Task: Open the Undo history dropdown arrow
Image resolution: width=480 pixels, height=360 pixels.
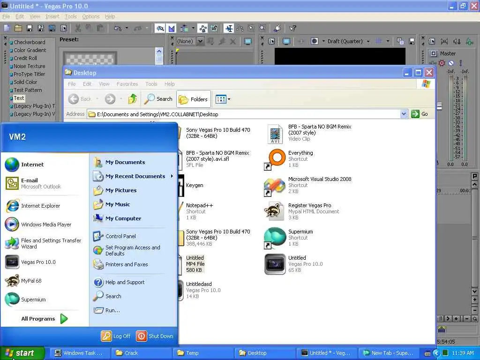Action: 127,29
